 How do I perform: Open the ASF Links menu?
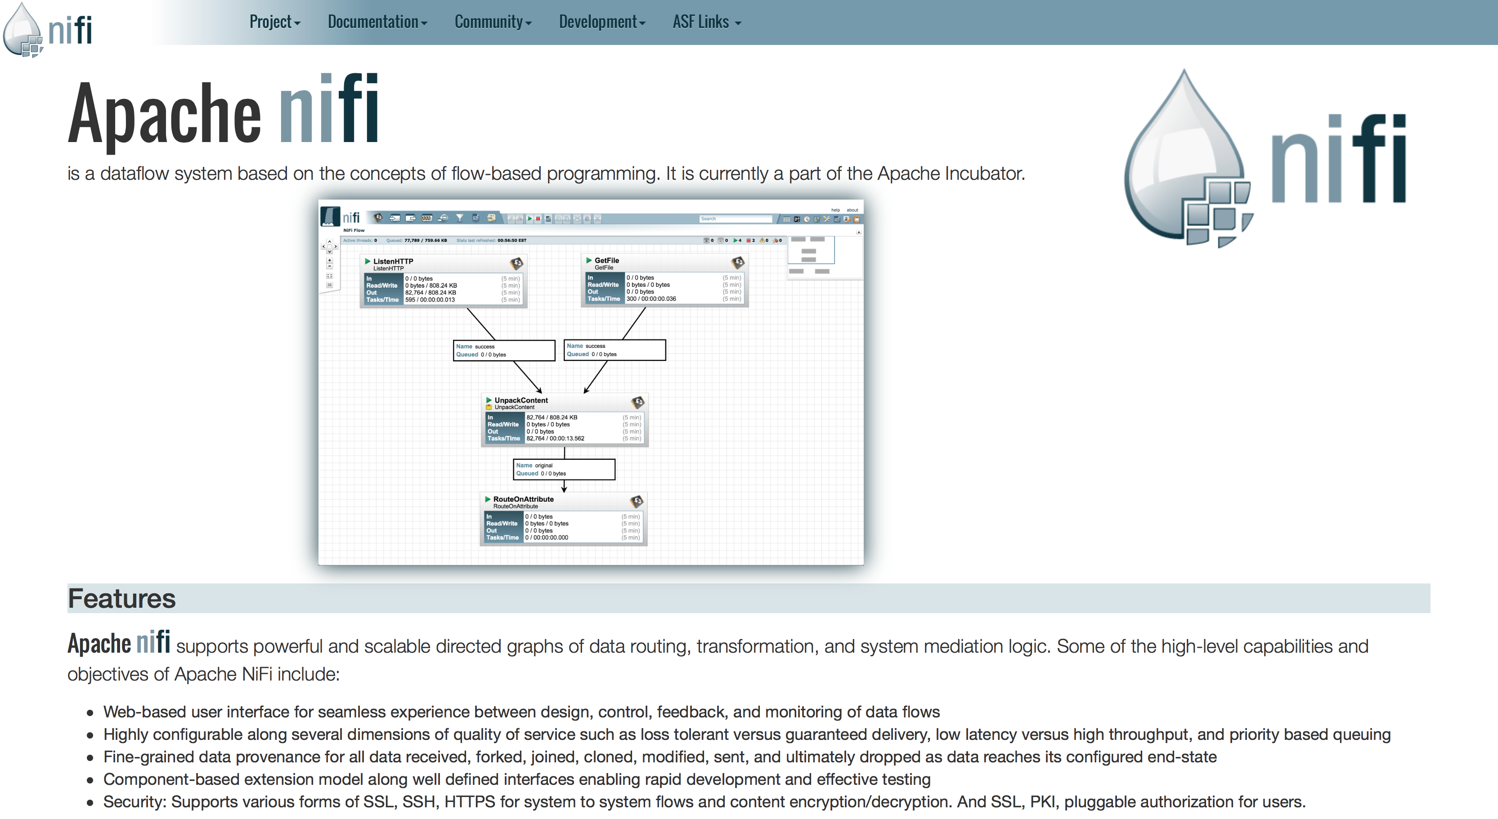point(706,22)
